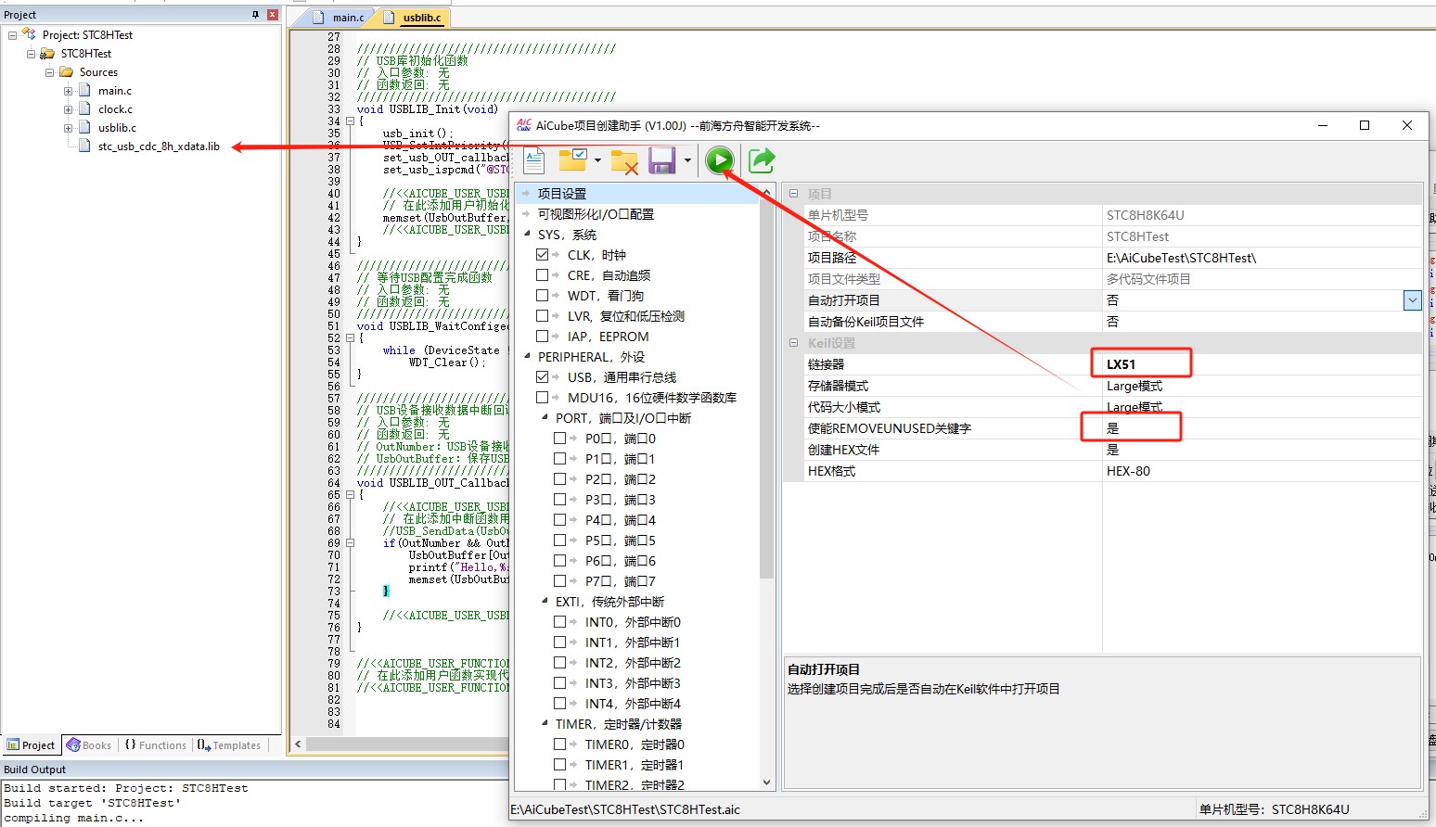Enable the WDT 看门狗 checkbox
The width and height of the screenshot is (1436, 827).
(x=543, y=296)
